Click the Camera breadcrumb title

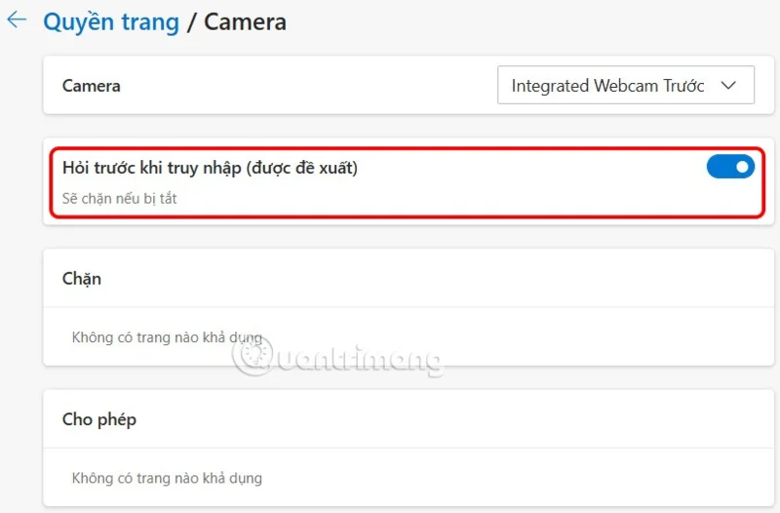245,21
